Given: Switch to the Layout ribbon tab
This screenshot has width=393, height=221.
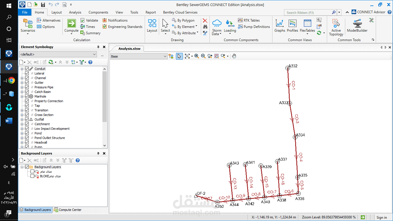Looking at the screenshot, I should click(x=57, y=12).
